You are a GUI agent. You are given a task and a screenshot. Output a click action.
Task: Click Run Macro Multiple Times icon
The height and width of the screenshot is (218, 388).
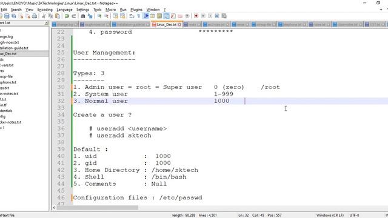(x=217, y=16)
